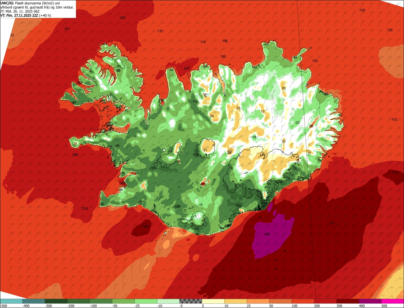Click the -120 value near the south coast

pyautogui.click(x=196, y=229)
